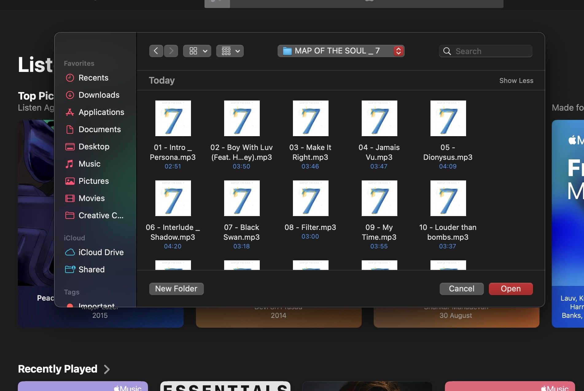Click the Open button
This screenshot has height=391, width=584.
[x=510, y=289]
